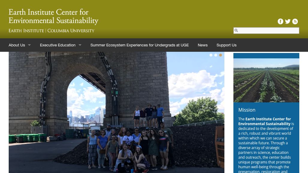Go to Summer Ecosystem Experiences for Undergrads
Screen dimensions: 308x173
(x=140, y=45)
